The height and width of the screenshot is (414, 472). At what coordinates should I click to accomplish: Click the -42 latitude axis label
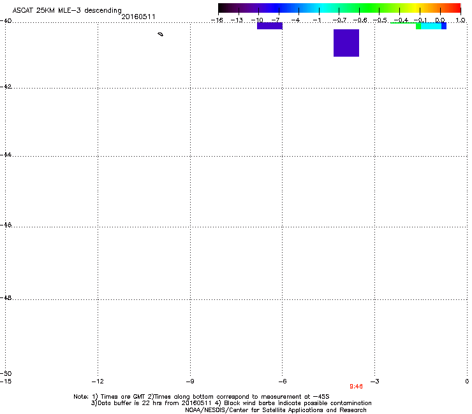pyautogui.click(x=6, y=86)
